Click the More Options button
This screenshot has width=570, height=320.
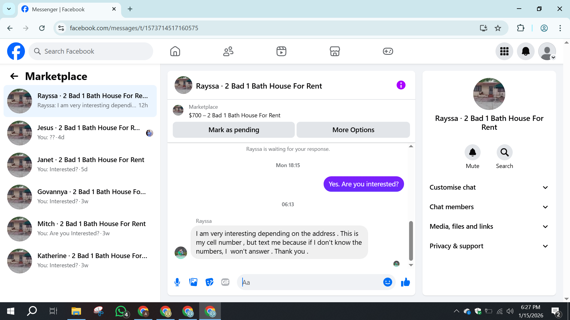point(353,130)
